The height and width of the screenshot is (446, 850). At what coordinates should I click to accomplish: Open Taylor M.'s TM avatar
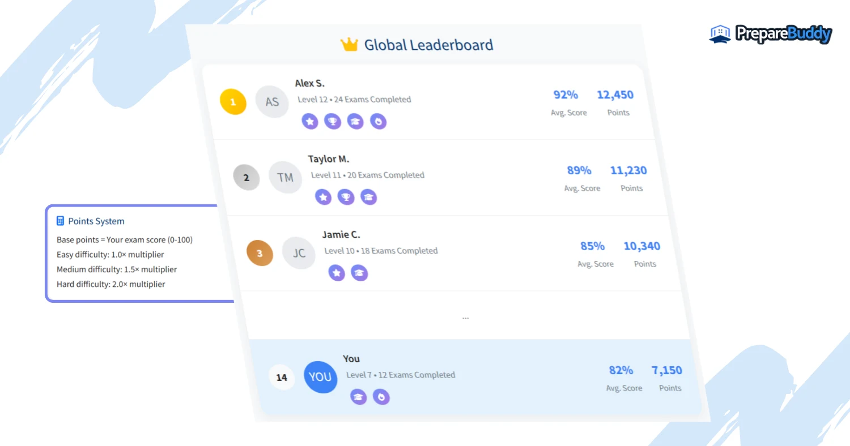[x=285, y=178]
